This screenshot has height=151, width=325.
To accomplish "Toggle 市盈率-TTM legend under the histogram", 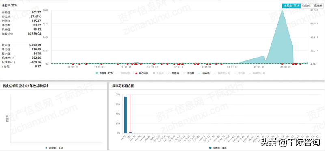I will pos(218,148).
